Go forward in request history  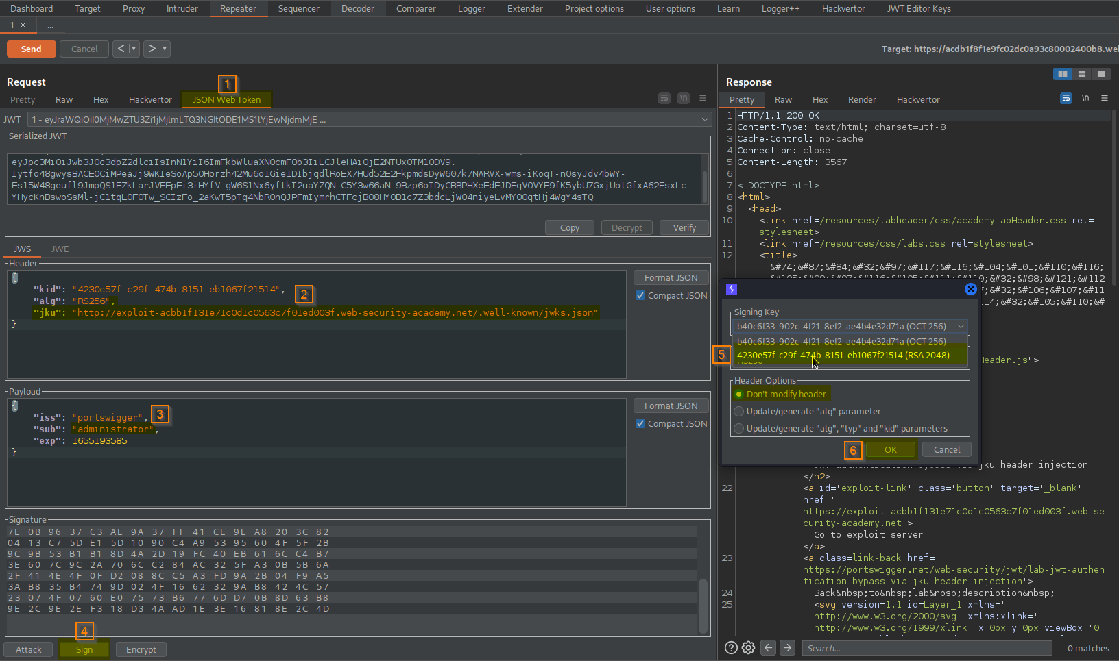point(152,49)
